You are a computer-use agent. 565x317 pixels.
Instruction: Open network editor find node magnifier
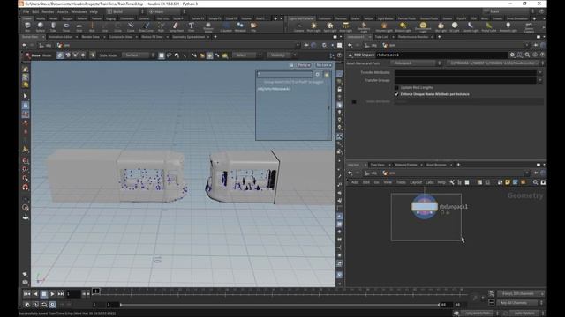tap(535, 182)
